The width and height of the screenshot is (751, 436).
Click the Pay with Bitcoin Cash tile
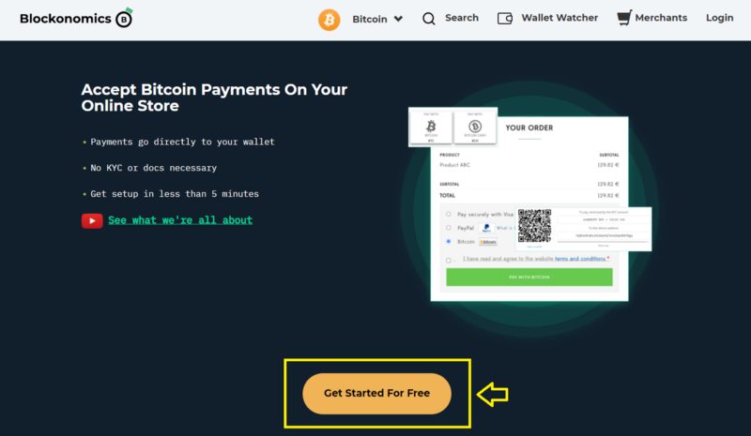[x=475, y=128]
